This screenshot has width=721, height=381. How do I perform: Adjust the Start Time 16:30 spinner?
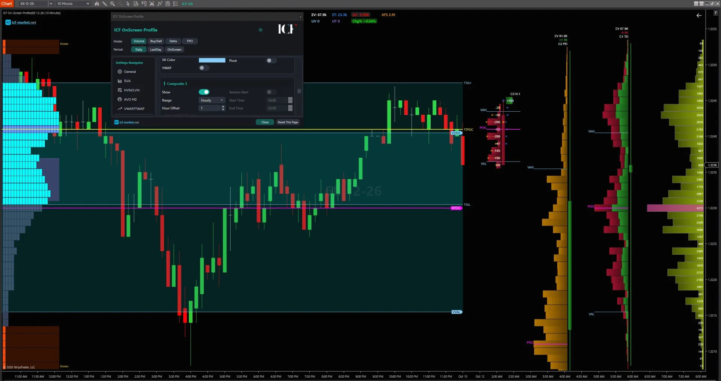pyautogui.click(x=290, y=100)
